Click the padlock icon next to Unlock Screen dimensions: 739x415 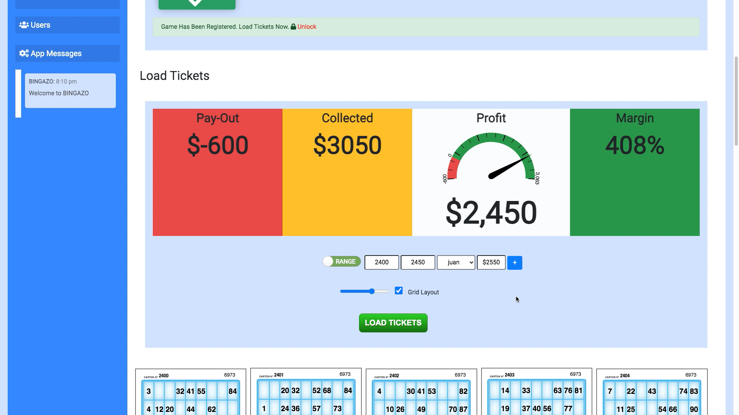293,27
